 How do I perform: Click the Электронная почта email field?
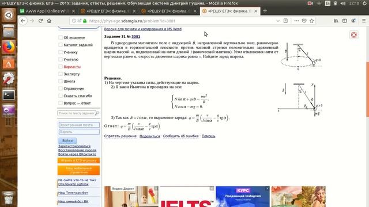point(79,125)
